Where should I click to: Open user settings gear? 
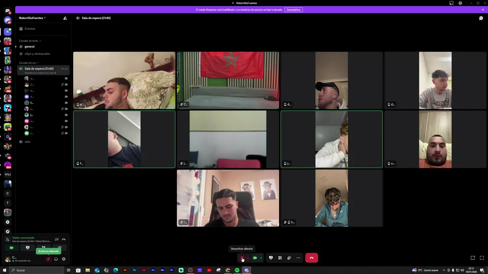(64, 259)
